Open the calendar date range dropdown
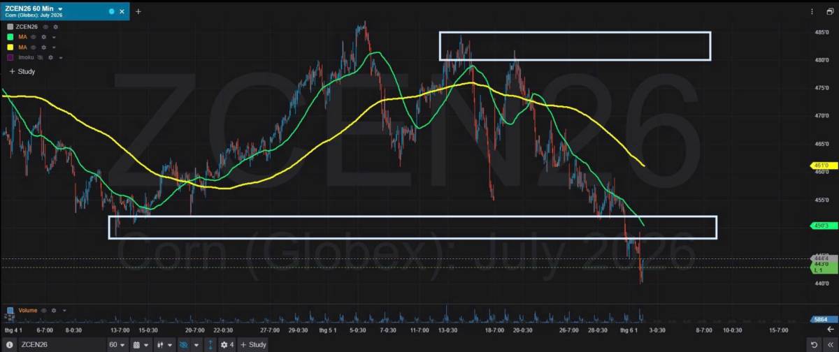839x352 pixels. 141,345
